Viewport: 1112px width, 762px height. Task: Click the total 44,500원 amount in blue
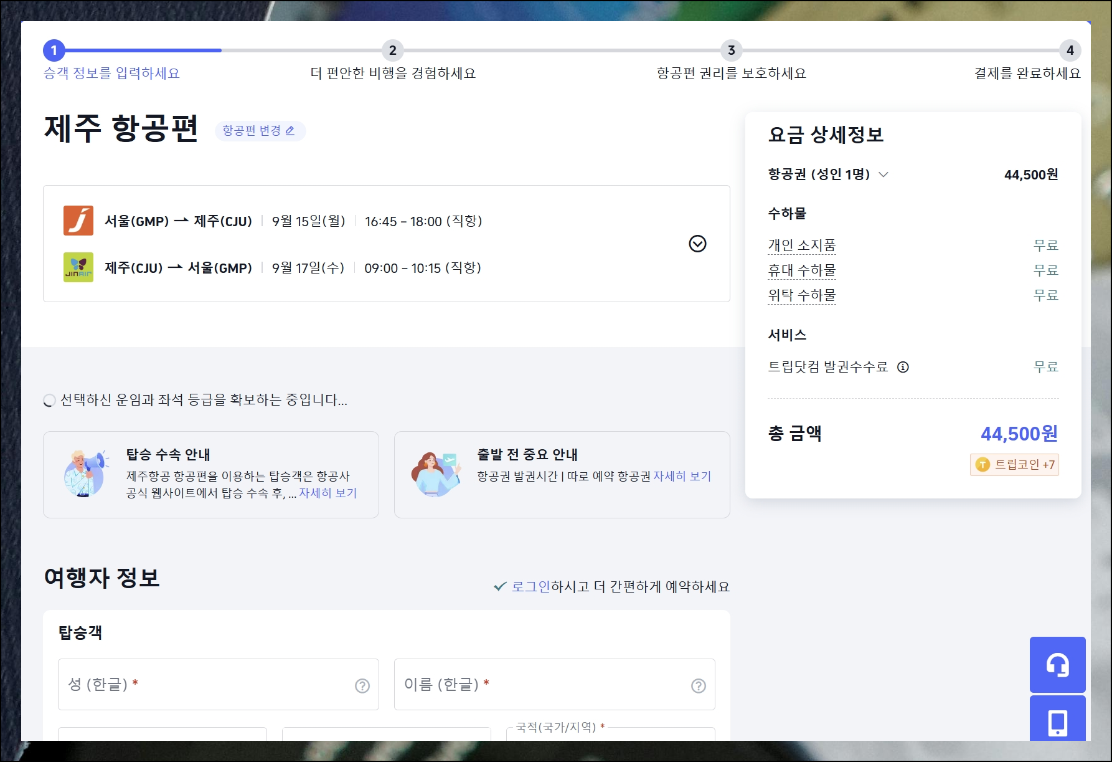point(1019,434)
